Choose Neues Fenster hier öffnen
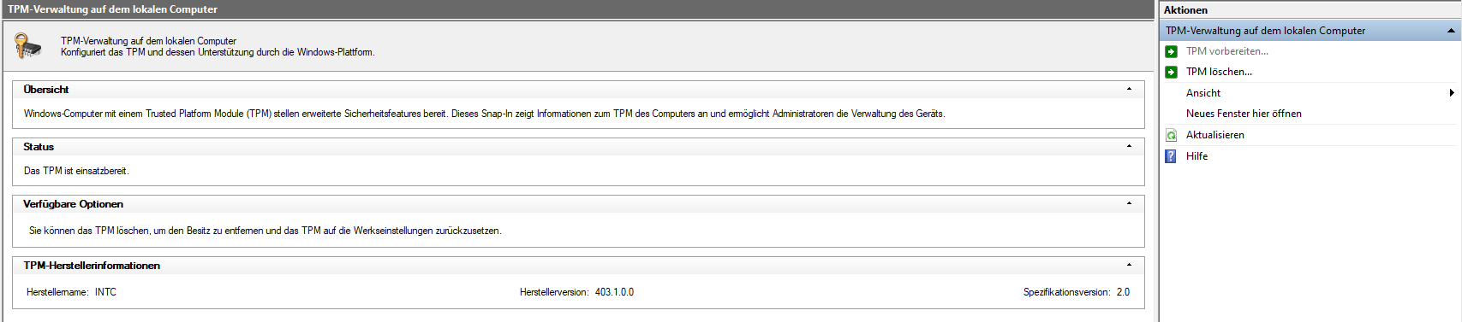Viewport: 1462px width, 322px height. tap(1244, 114)
